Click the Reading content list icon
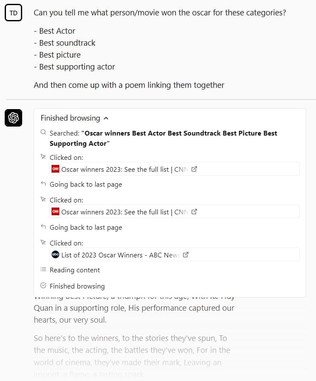The width and height of the screenshot is (316, 381). tap(43, 269)
